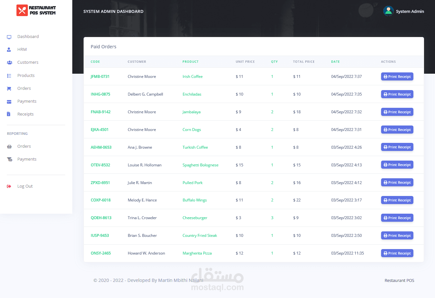Viewport: 435px width, 298px height.
Task: Click the Restaurant POS System logo
Action: tap(36, 10)
